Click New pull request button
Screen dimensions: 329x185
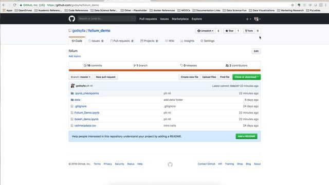(x=105, y=77)
